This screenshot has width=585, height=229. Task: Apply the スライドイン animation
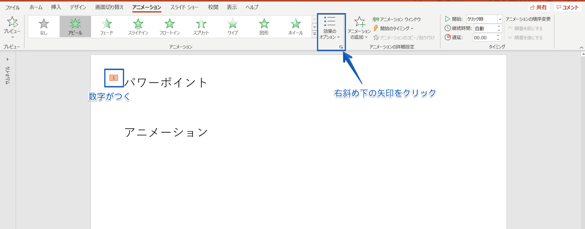pyautogui.click(x=138, y=27)
